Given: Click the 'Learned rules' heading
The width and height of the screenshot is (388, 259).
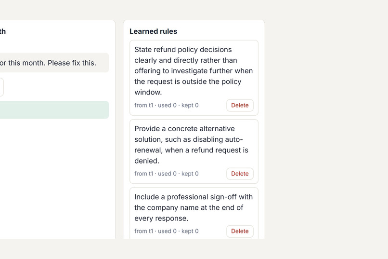Looking at the screenshot, I should point(154,31).
